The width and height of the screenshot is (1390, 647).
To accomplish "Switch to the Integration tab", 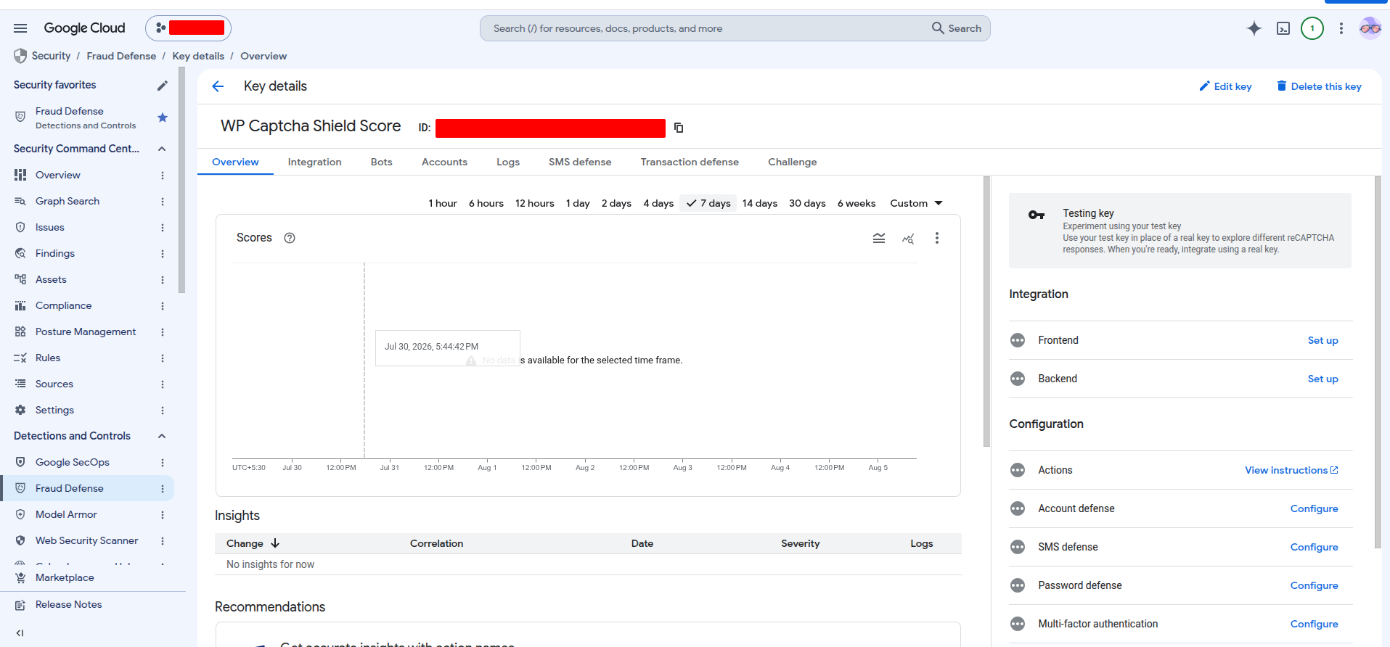I will (314, 162).
